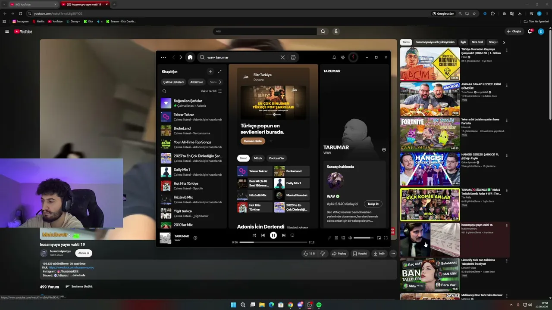Image resolution: width=552 pixels, height=310 pixels.
Task: Go to YouTube home via logo
Action: pos(23,31)
